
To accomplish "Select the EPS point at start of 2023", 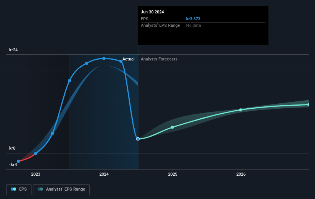I will 36,153.
